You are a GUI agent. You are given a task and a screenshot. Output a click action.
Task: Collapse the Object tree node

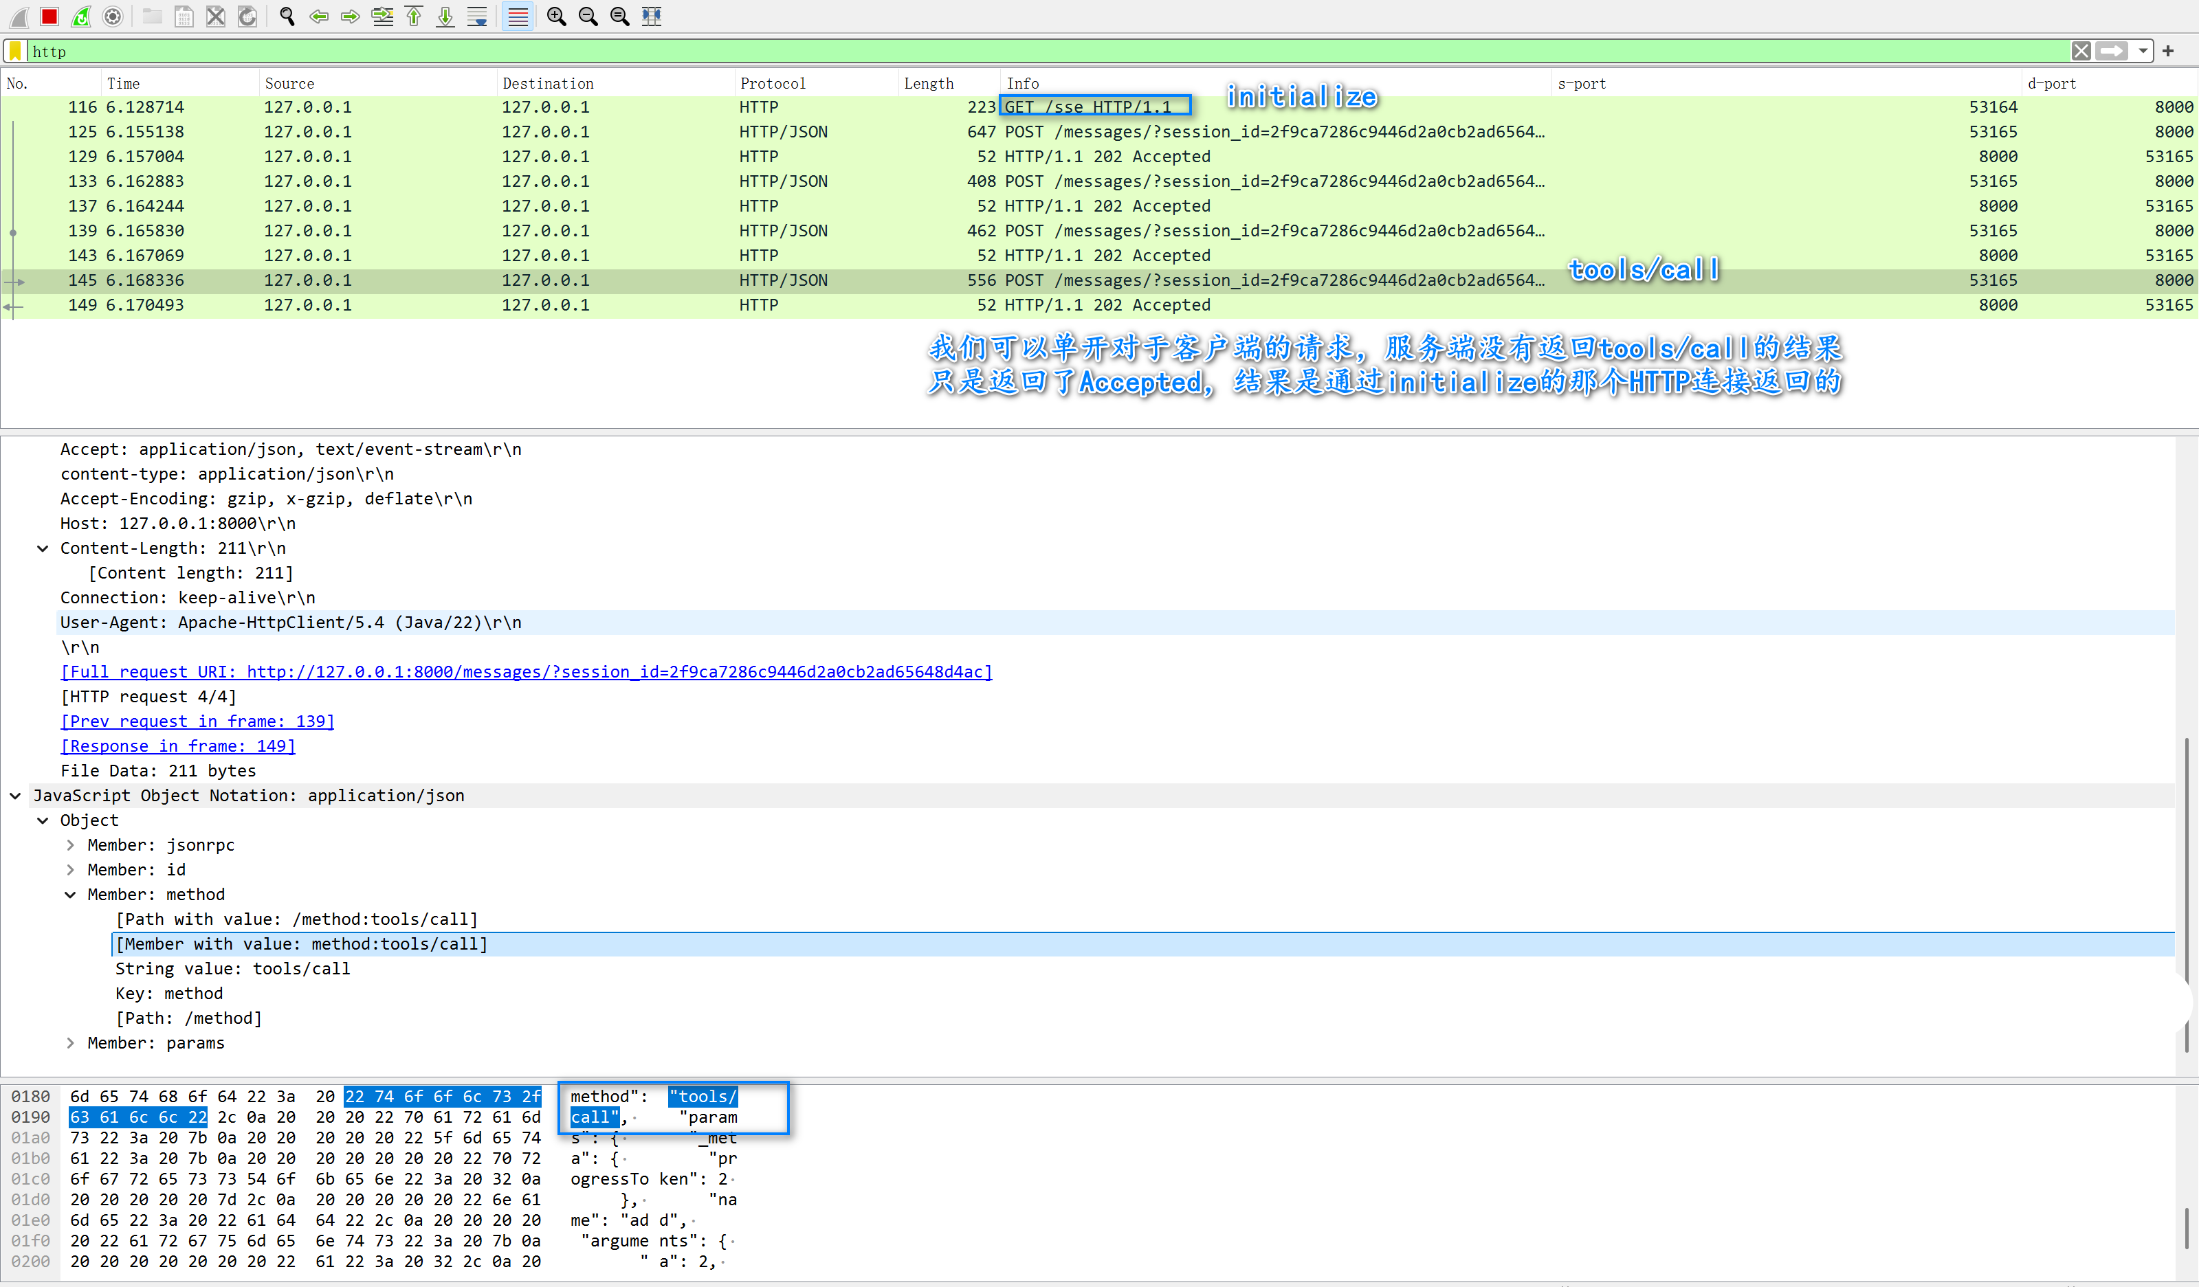(x=43, y=821)
